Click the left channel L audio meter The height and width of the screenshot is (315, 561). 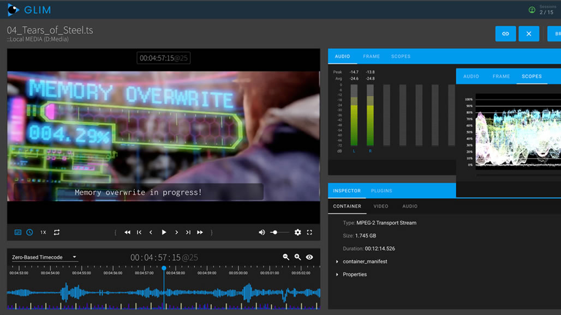pyautogui.click(x=354, y=115)
